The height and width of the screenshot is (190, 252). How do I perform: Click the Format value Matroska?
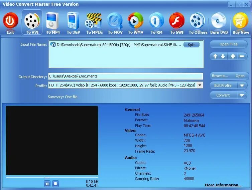(x=191, y=121)
